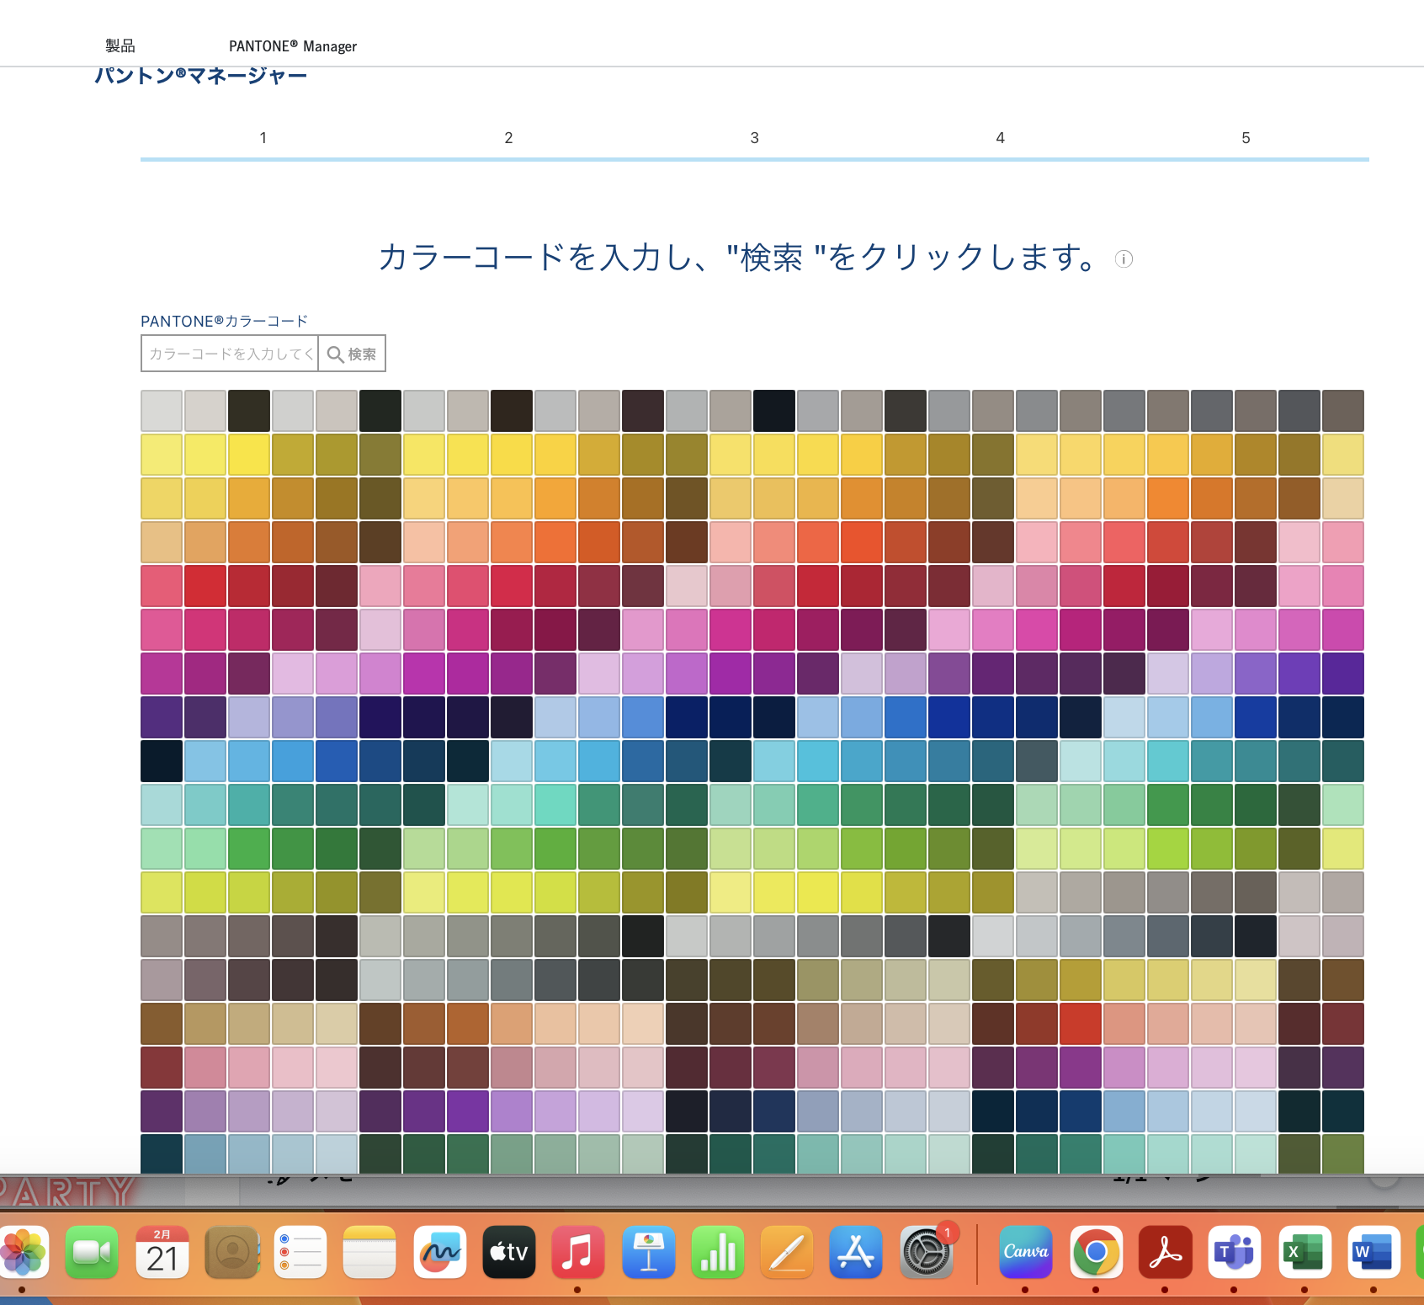Launch Pages from the Dock
This screenshot has height=1305, width=1424.
pyautogui.click(x=787, y=1252)
